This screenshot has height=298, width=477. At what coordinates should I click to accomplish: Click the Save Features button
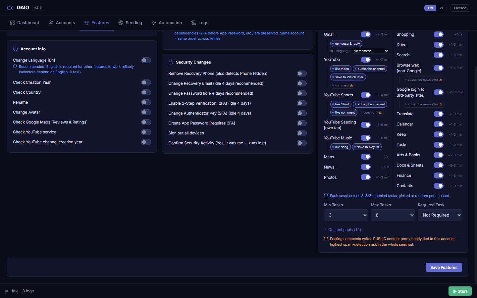[444, 268]
